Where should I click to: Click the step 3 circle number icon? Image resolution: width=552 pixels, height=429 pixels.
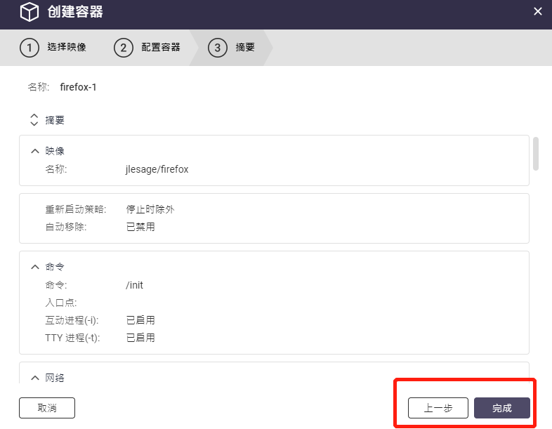coord(217,48)
